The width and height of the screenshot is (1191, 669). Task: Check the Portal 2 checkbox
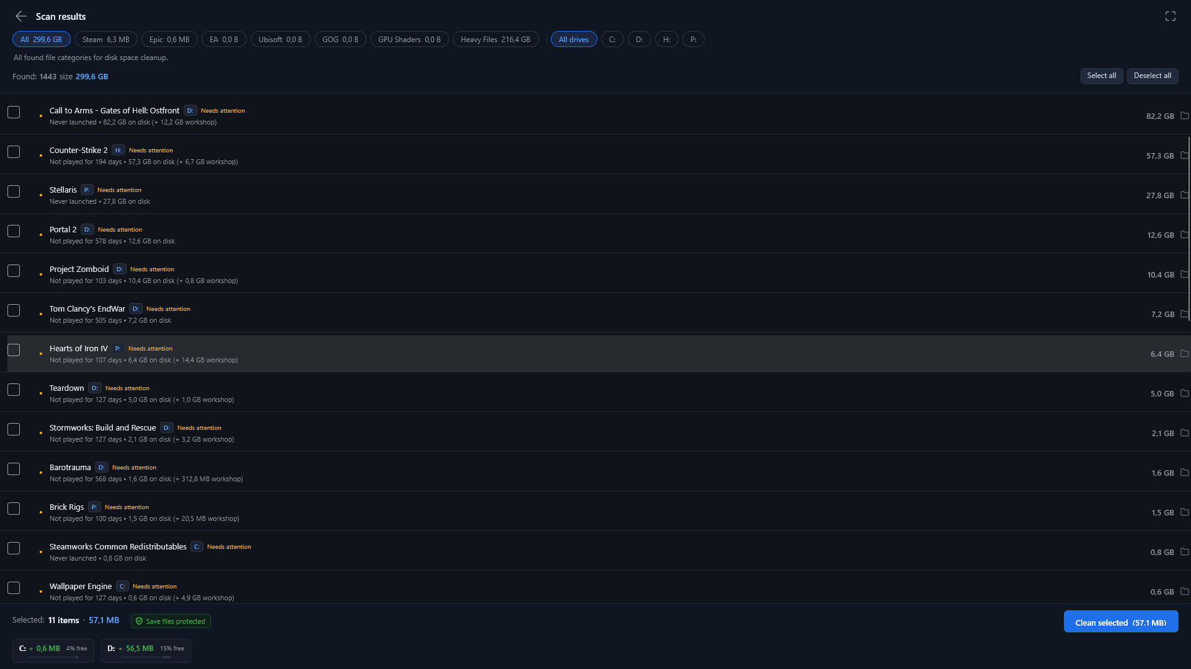(x=14, y=231)
